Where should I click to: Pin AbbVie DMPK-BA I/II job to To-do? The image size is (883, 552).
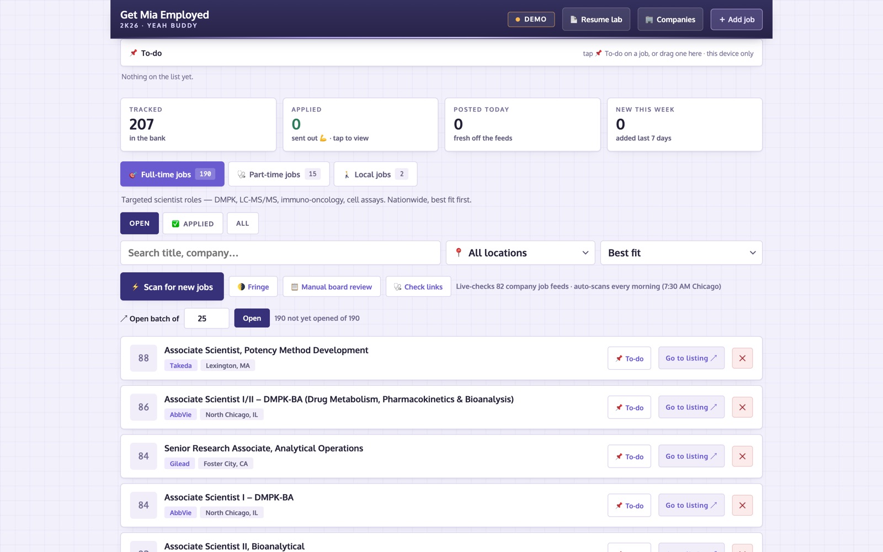pos(629,407)
